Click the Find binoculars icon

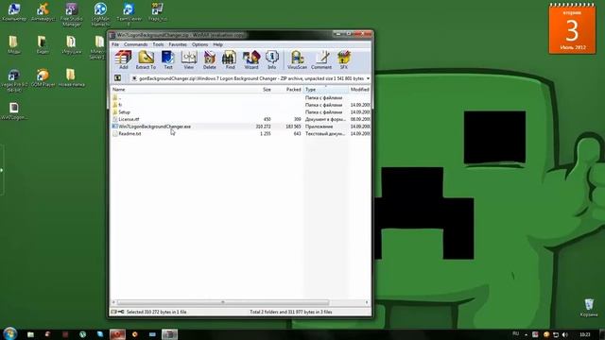click(230, 59)
